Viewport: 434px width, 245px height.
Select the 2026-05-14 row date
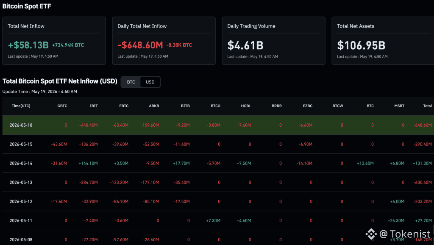click(x=21, y=163)
